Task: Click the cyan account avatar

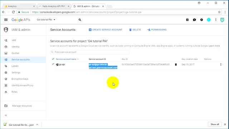Action: coord(209,20)
